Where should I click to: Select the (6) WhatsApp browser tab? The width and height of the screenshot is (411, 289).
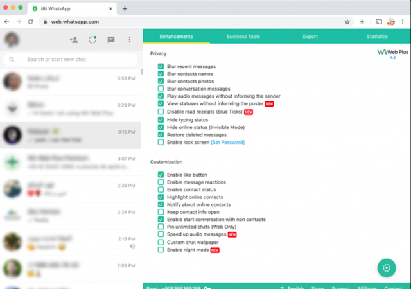pyautogui.click(x=72, y=9)
